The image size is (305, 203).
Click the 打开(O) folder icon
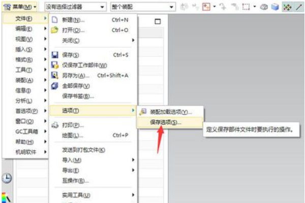[x=54, y=30]
